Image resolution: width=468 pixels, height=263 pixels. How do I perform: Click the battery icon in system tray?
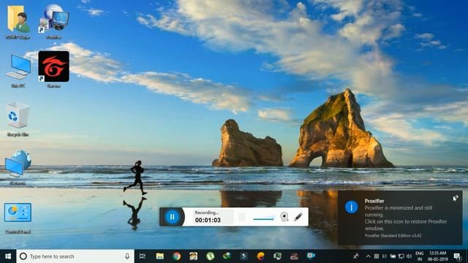[x=393, y=256]
